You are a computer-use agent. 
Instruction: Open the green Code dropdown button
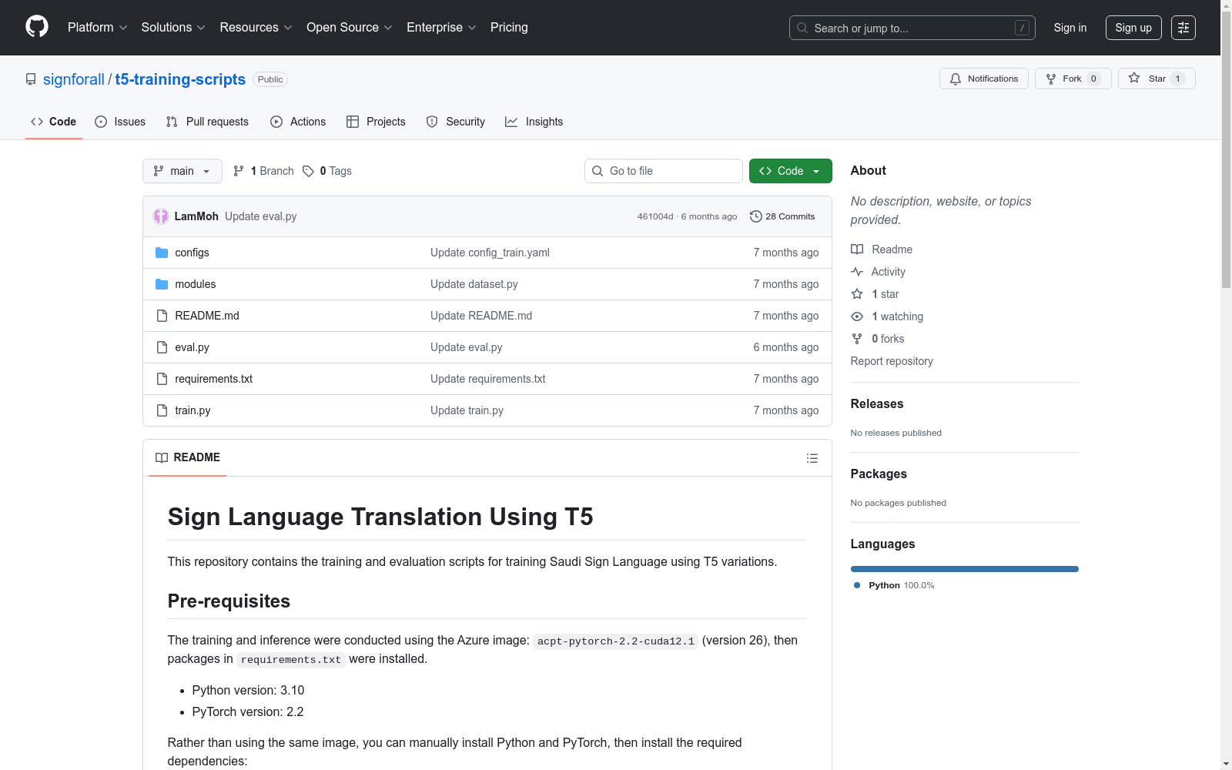click(791, 171)
